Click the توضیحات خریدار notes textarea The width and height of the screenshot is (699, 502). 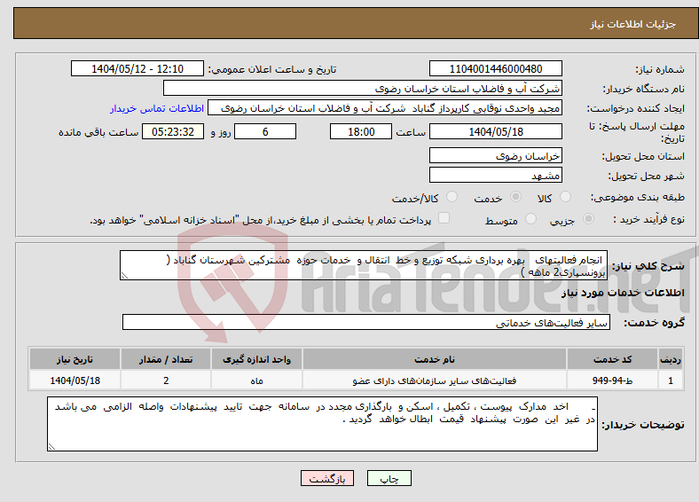322,424
